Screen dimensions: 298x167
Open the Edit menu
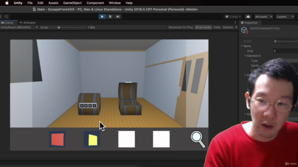coord(41,3)
